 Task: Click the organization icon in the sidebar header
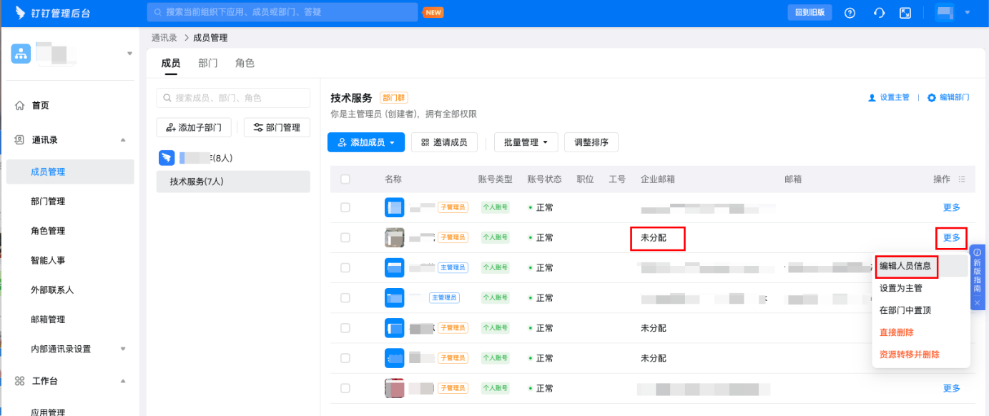click(21, 54)
